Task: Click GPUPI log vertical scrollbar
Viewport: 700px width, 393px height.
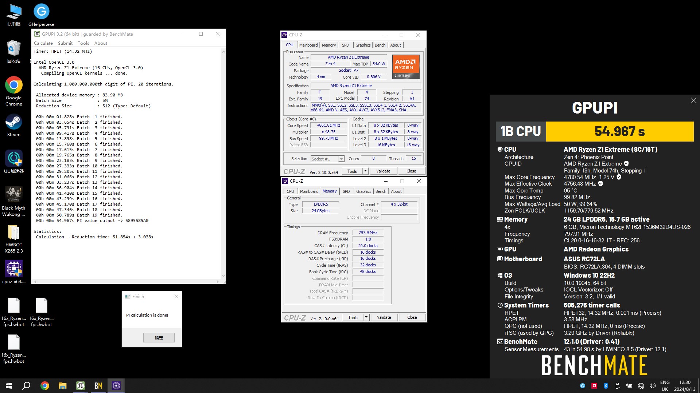Action: pyautogui.click(x=223, y=164)
